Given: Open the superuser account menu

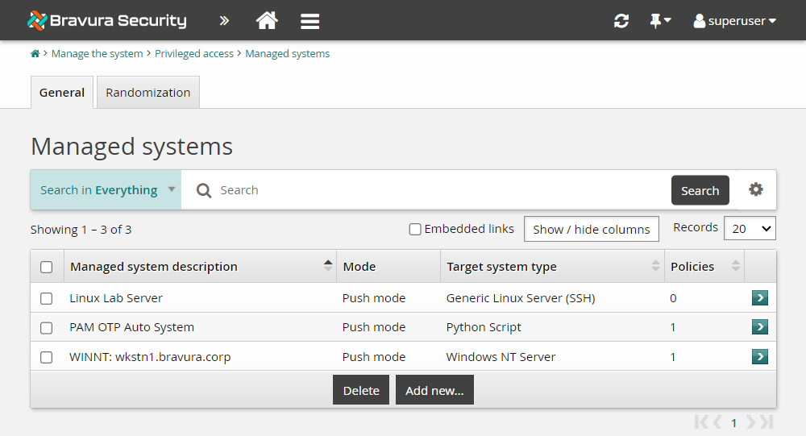Looking at the screenshot, I should (x=734, y=21).
